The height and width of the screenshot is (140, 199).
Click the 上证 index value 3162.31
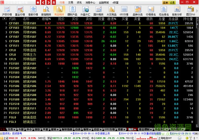pos(13,138)
